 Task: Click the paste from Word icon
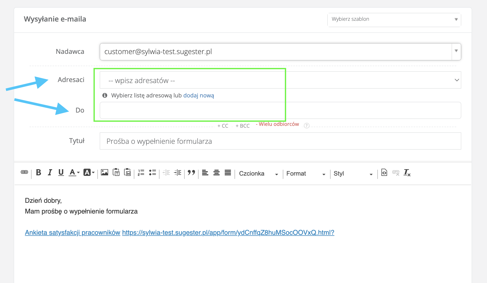[x=127, y=173]
